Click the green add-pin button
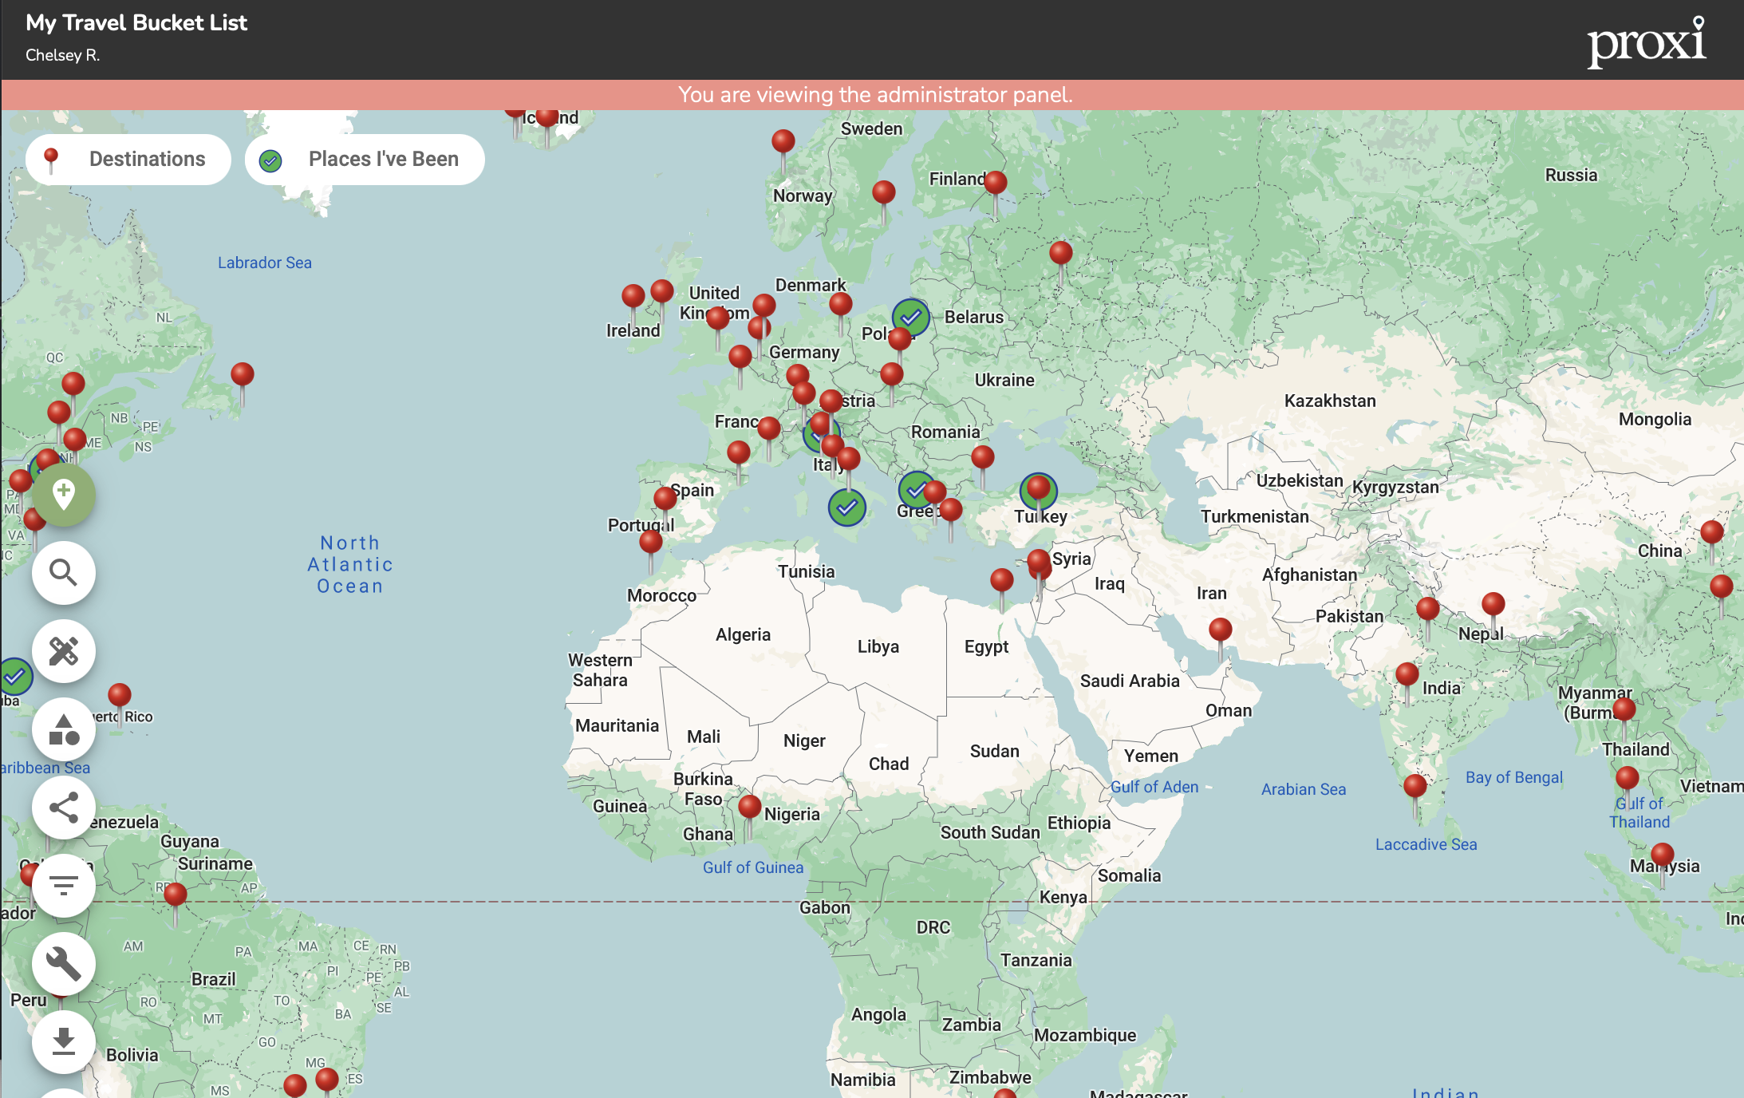Image resolution: width=1744 pixels, height=1098 pixels. (64, 494)
